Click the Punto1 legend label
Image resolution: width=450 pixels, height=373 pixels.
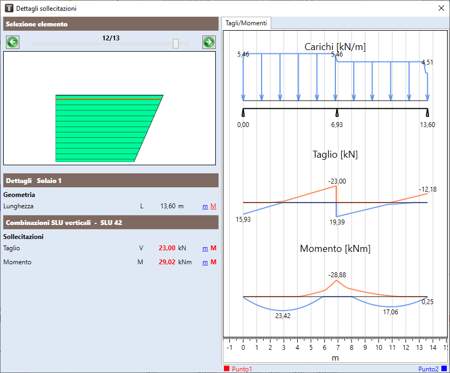click(242, 369)
